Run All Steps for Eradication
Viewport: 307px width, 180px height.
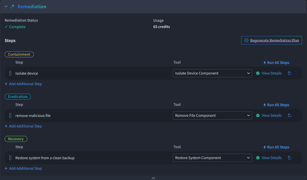(x=276, y=105)
